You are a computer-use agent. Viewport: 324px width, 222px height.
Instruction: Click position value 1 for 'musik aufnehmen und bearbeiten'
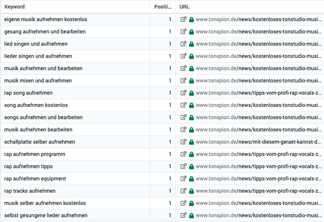(x=170, y=68)
